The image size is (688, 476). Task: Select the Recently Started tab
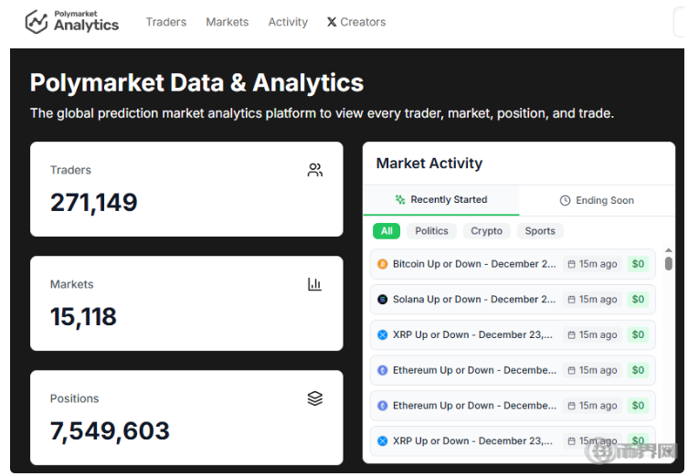tap(440, 200)
